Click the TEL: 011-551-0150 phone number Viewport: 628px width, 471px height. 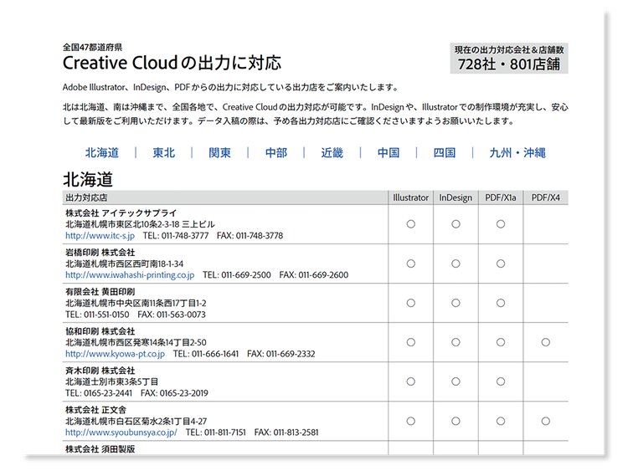pyautogui.click(x=97, y=315)
